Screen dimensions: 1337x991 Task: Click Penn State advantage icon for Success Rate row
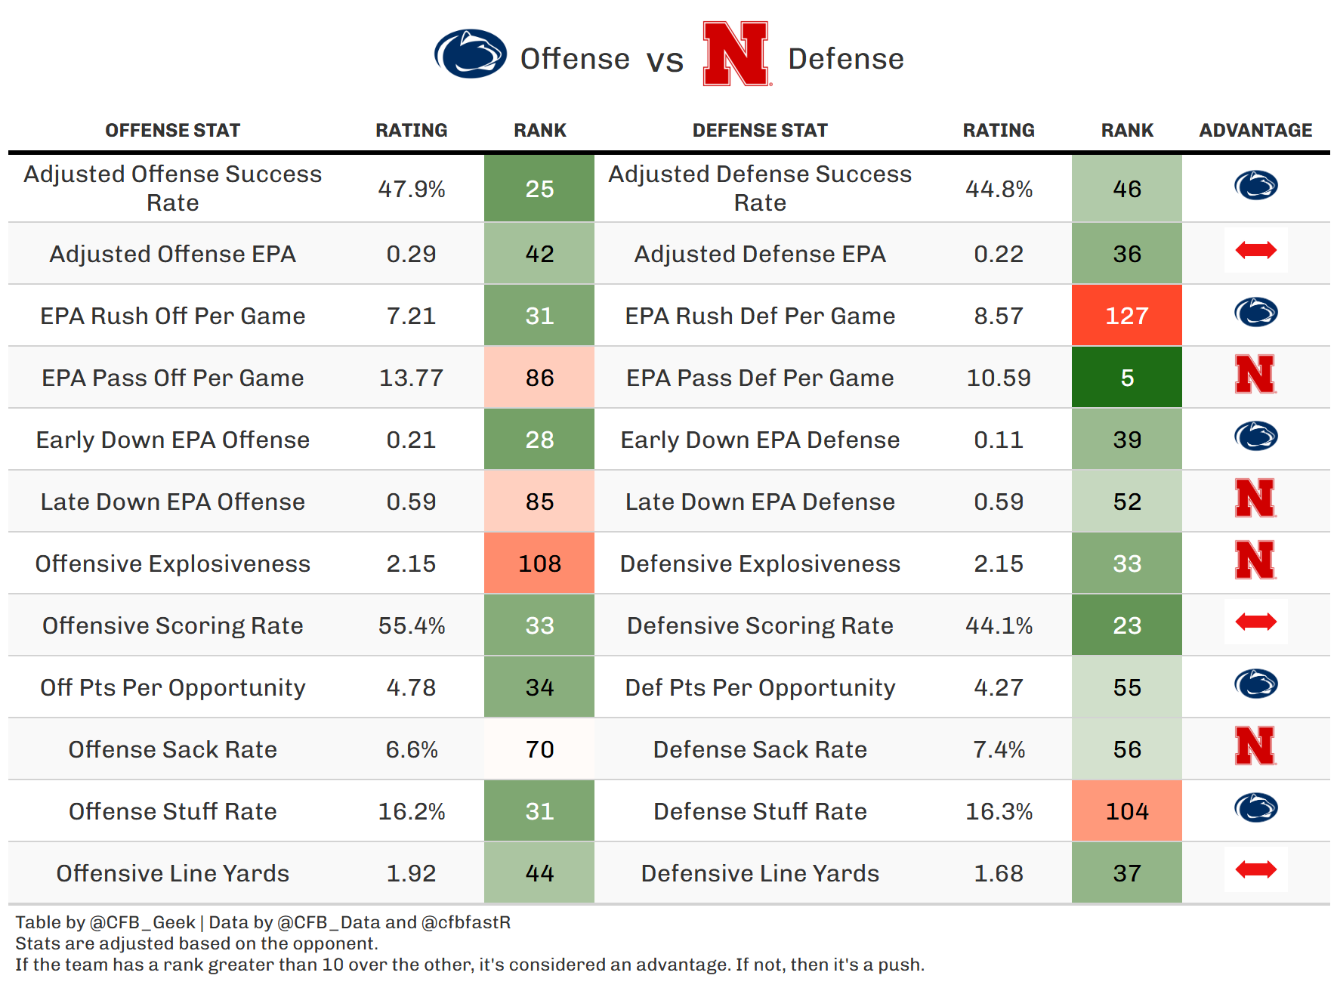point(1255,186)
